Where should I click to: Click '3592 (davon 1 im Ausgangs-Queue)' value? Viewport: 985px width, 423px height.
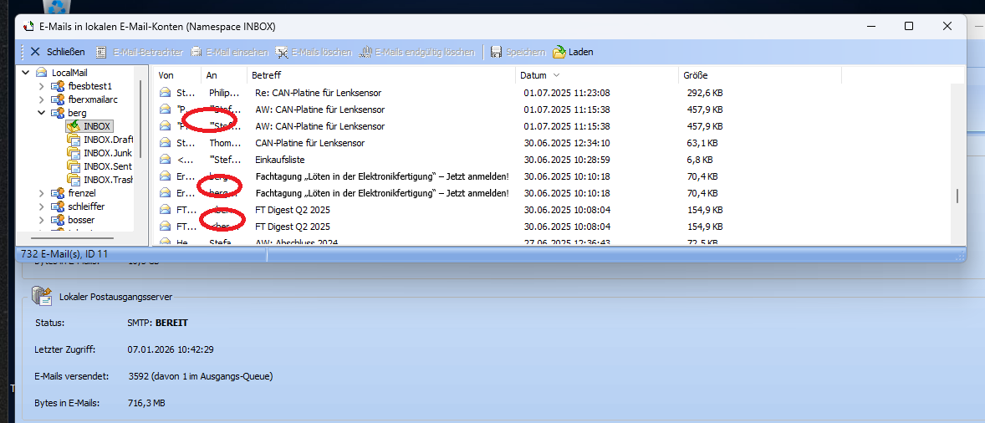coord(201,376)
